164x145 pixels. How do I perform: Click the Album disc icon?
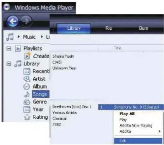(x=27, y=87)
